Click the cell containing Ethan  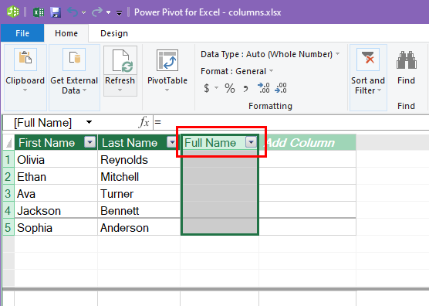click(56, 177)
